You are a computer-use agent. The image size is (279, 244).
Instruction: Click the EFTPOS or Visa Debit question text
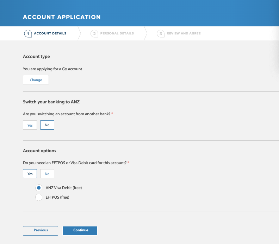click(x=75, y=163)
